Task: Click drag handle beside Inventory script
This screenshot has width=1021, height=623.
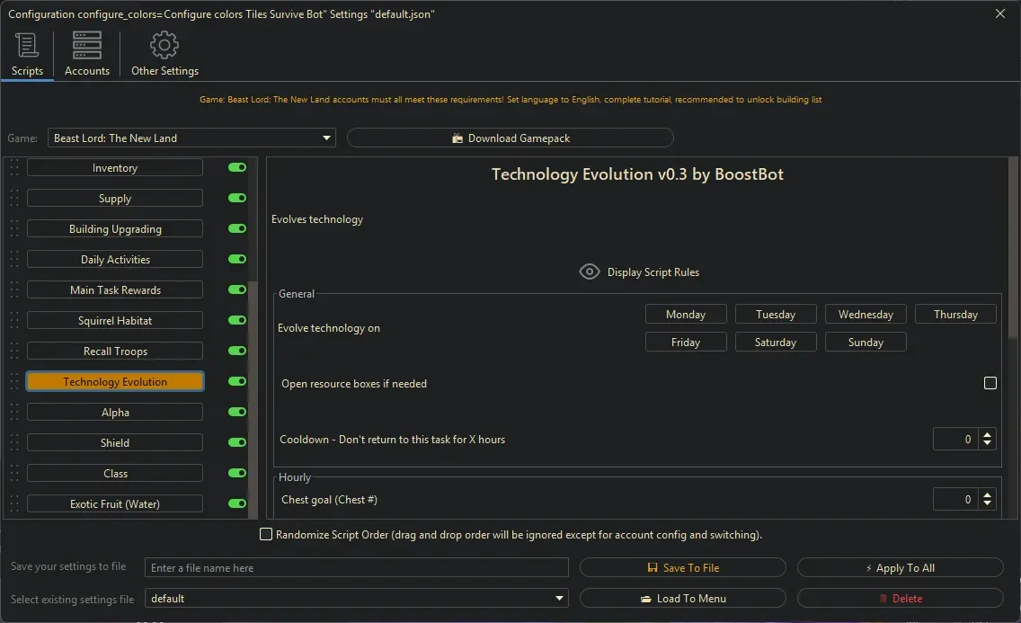Action: (14, 168)
